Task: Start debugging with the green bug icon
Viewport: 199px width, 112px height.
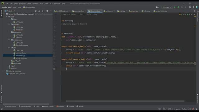Action: pyautogui.click(x=178, y=7)
